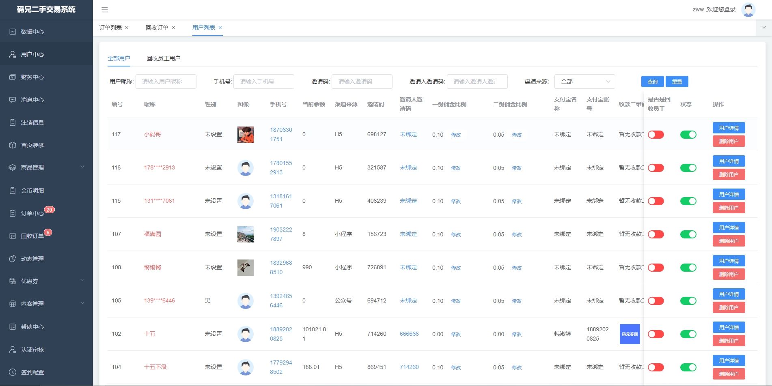Click the 签到配置 clock icon

(x=13, y=372)
